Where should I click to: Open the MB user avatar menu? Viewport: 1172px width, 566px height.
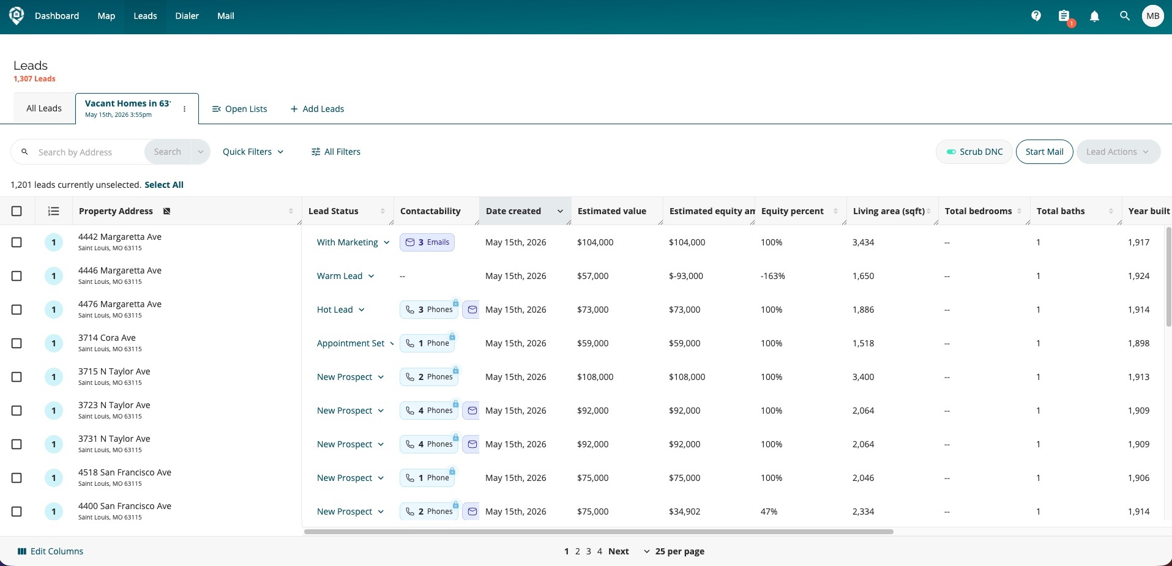1152,16
